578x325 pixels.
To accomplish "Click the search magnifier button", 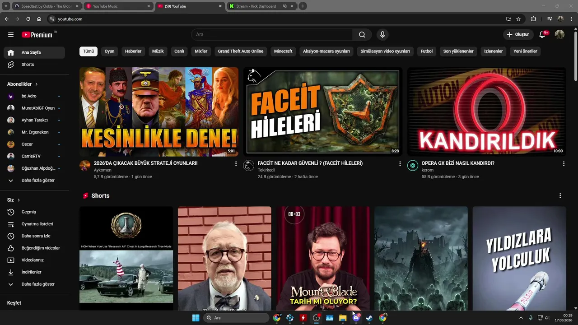I will point(362,35).
